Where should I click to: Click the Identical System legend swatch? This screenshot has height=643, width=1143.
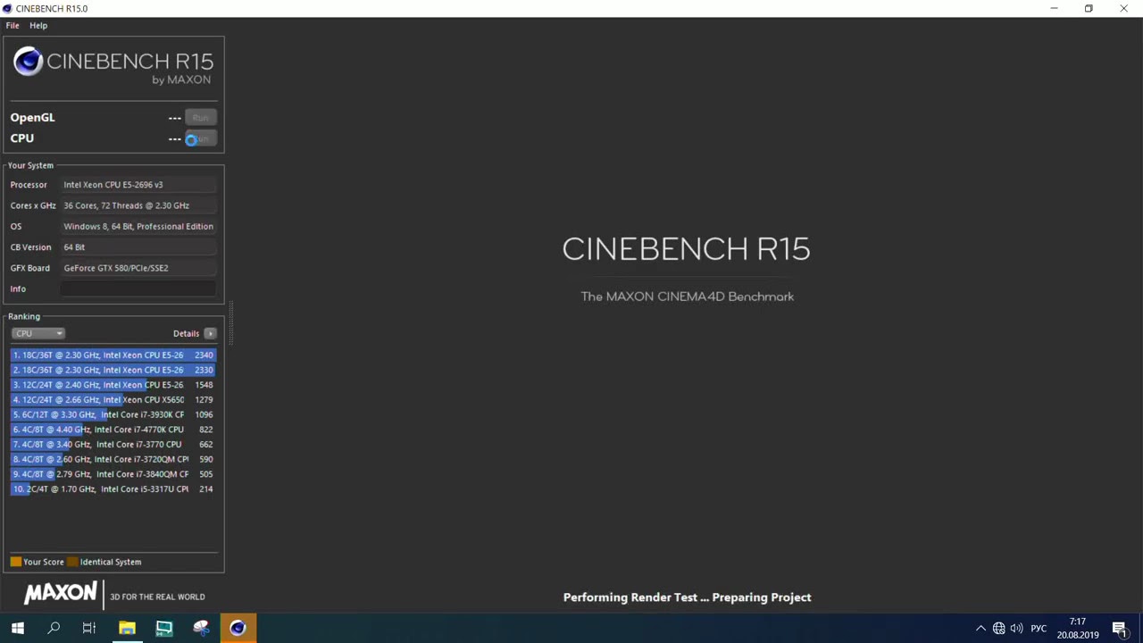point(72,562)
